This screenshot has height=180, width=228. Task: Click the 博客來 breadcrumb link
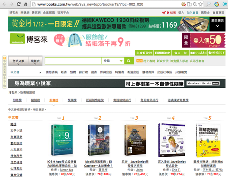coord(13,93)
